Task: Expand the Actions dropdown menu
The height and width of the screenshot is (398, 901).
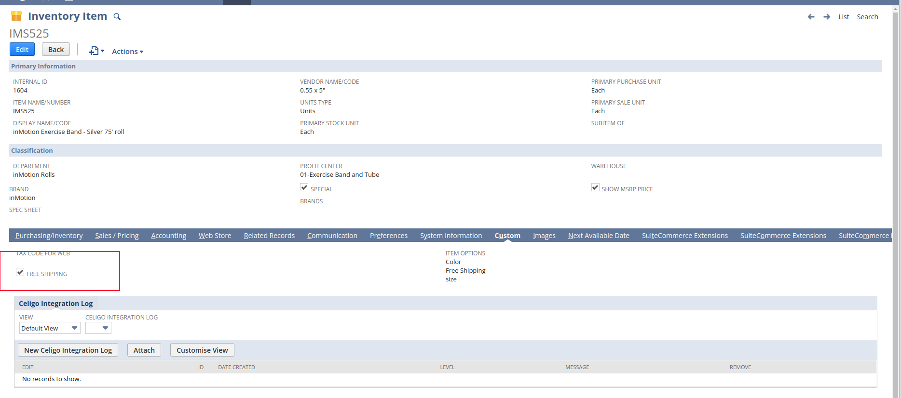Action: 127,52
